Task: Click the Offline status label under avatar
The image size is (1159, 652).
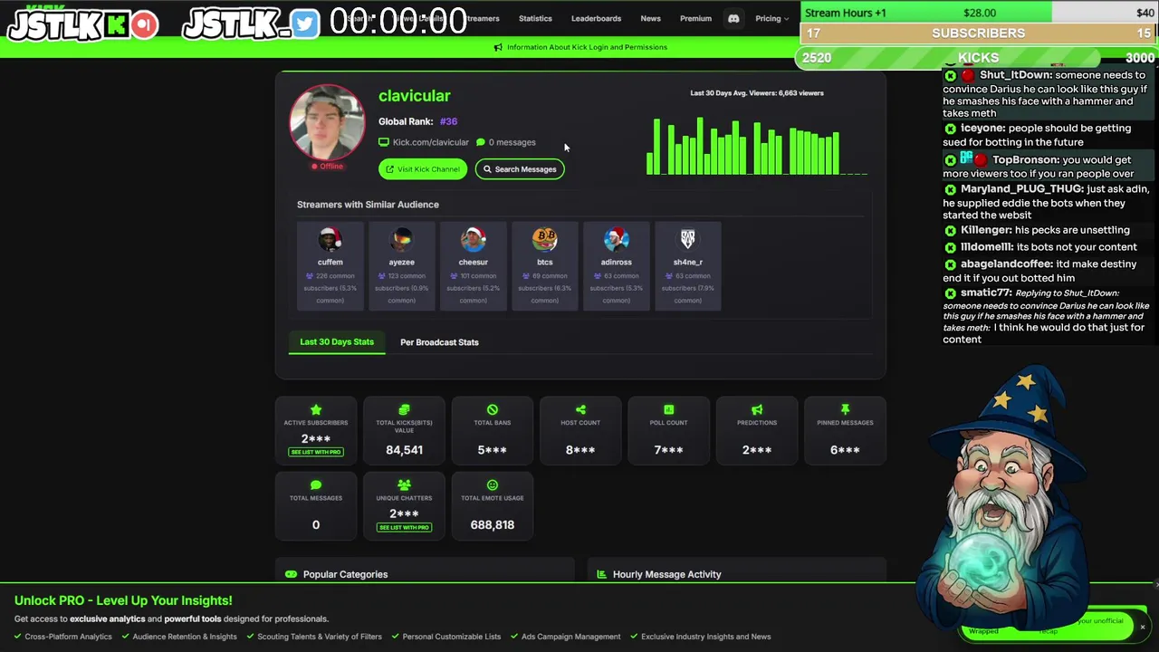Action: [x=328, y=167]
